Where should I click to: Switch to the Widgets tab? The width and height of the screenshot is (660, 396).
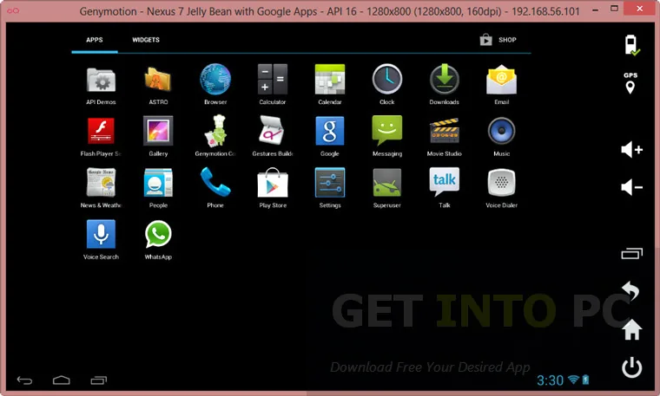click(x=146, y=40)
